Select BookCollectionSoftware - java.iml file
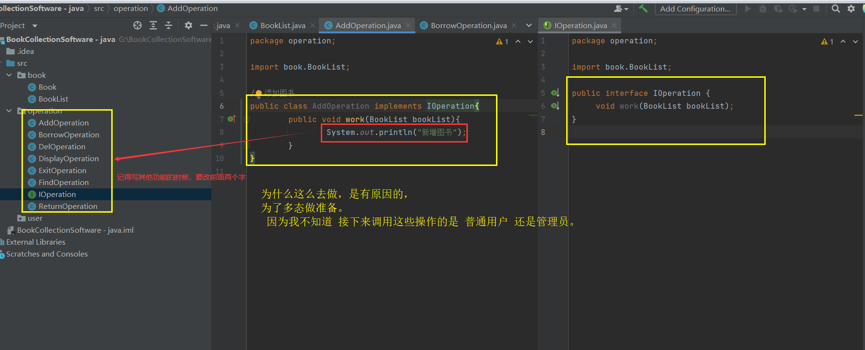The image size is (865, 350). click(70, 230)
